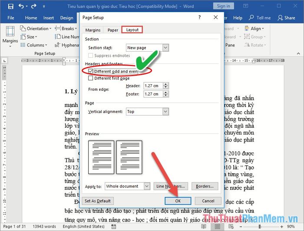Open the Orientation menu
Screen dimensions: 304x231
[x=36, y=29]
